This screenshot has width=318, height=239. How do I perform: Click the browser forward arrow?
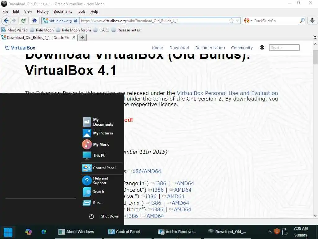(14, 21)
